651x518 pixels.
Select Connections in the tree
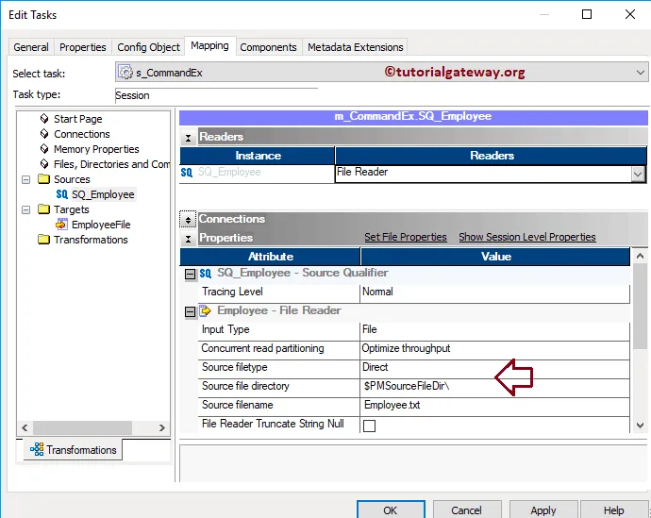[82, 134]
